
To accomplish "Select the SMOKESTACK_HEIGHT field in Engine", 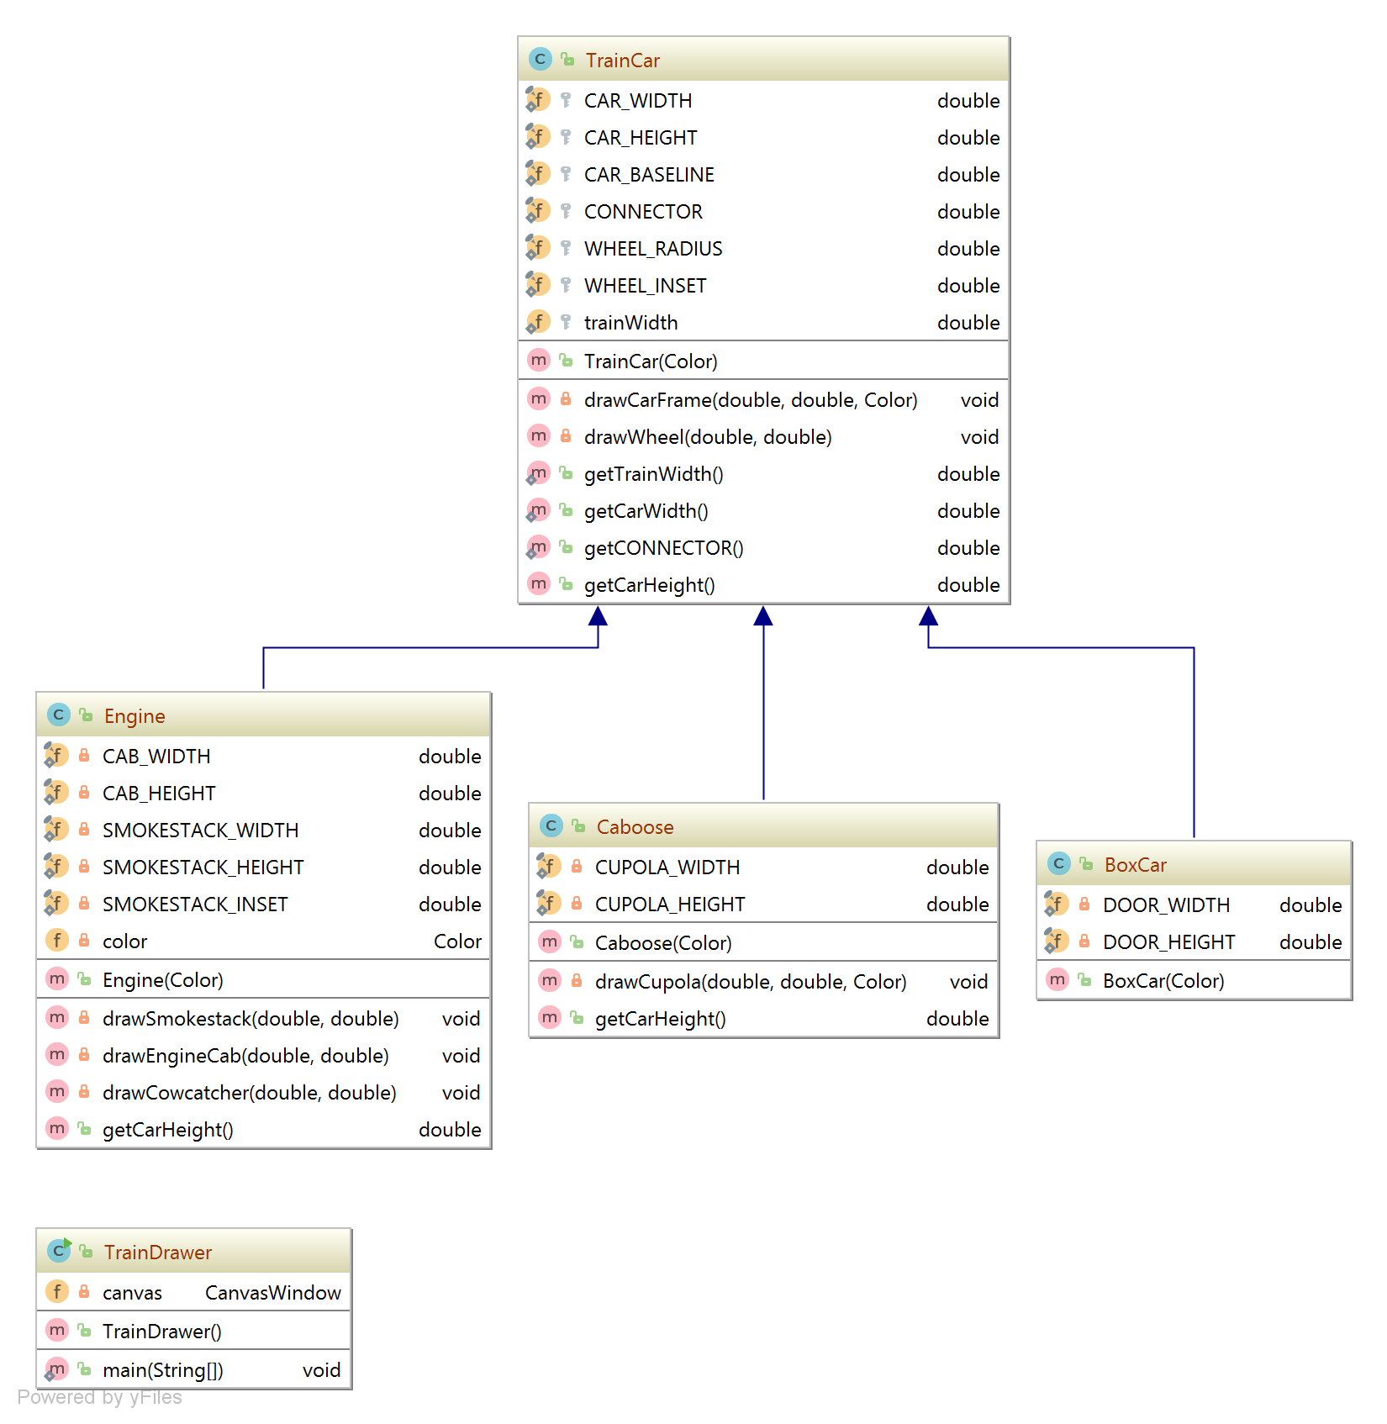I will [x=203, y=868].
